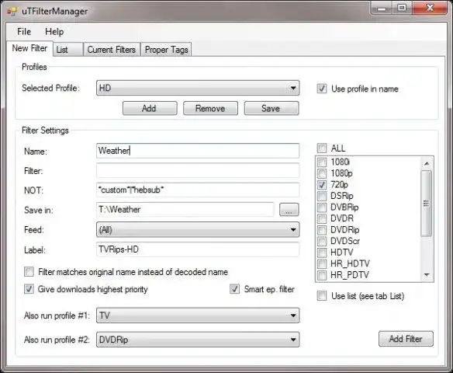Check the HDTV quality checkbox
Viewport: 453px width, 373px height.
[322, 253]
